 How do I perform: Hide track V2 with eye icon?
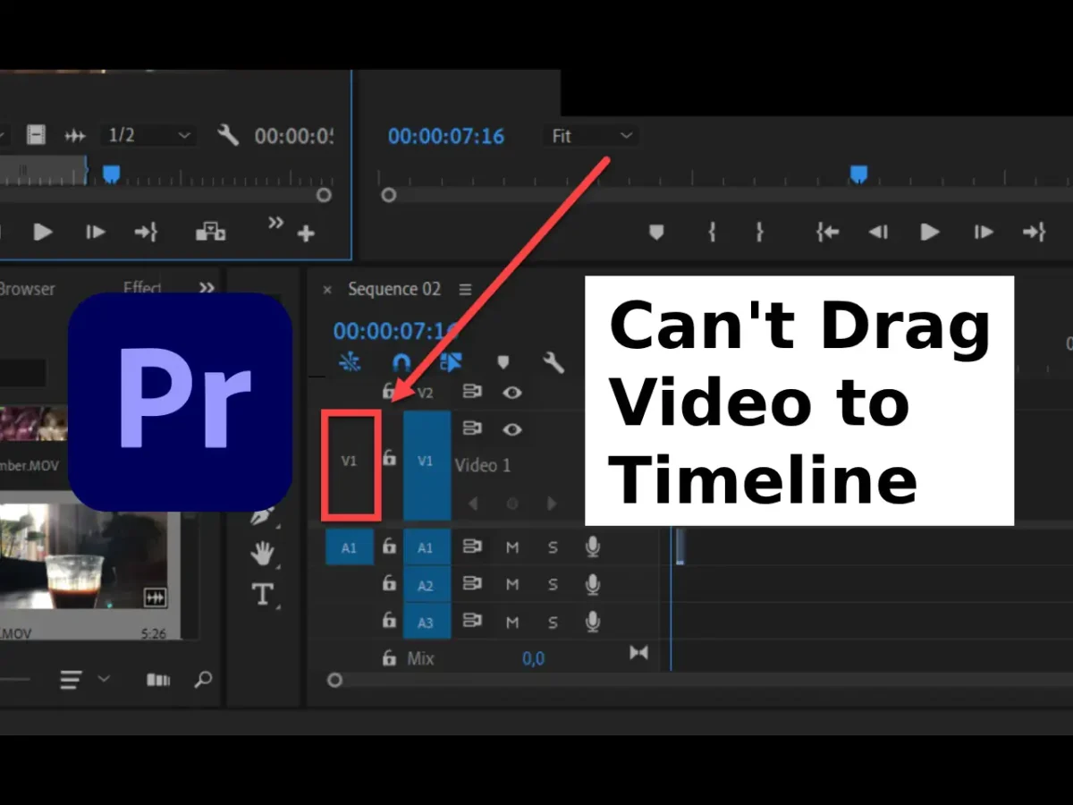pos(511,392)
